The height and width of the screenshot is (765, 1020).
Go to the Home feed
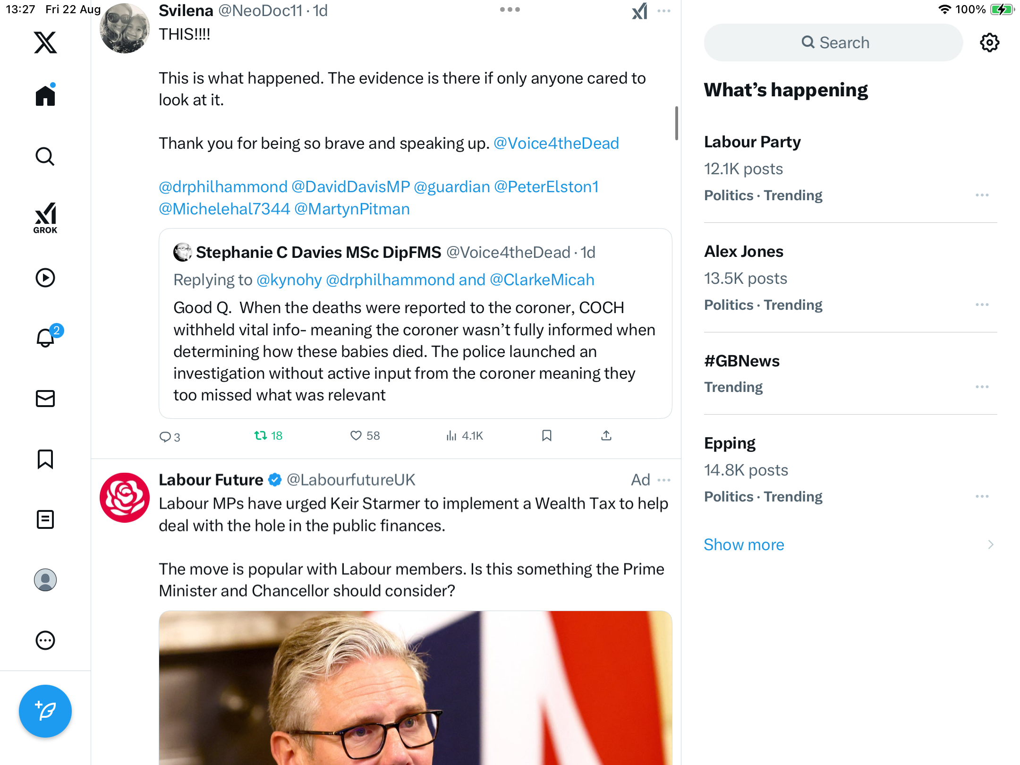point(45,96)
